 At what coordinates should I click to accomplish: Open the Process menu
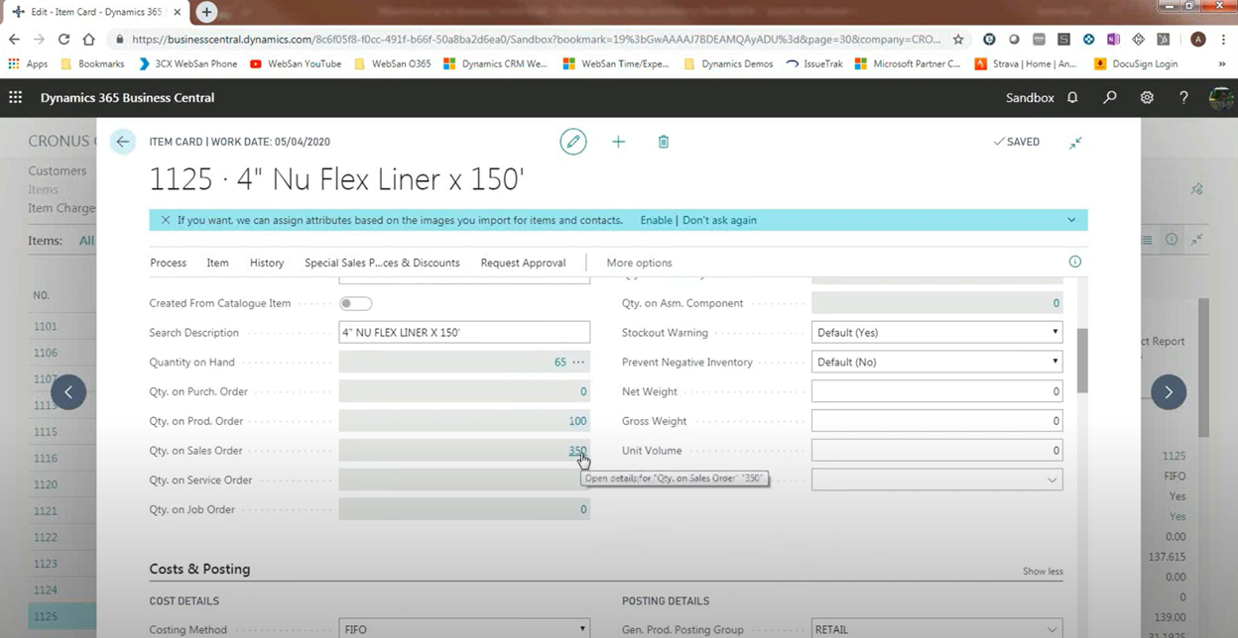(168, 263)
